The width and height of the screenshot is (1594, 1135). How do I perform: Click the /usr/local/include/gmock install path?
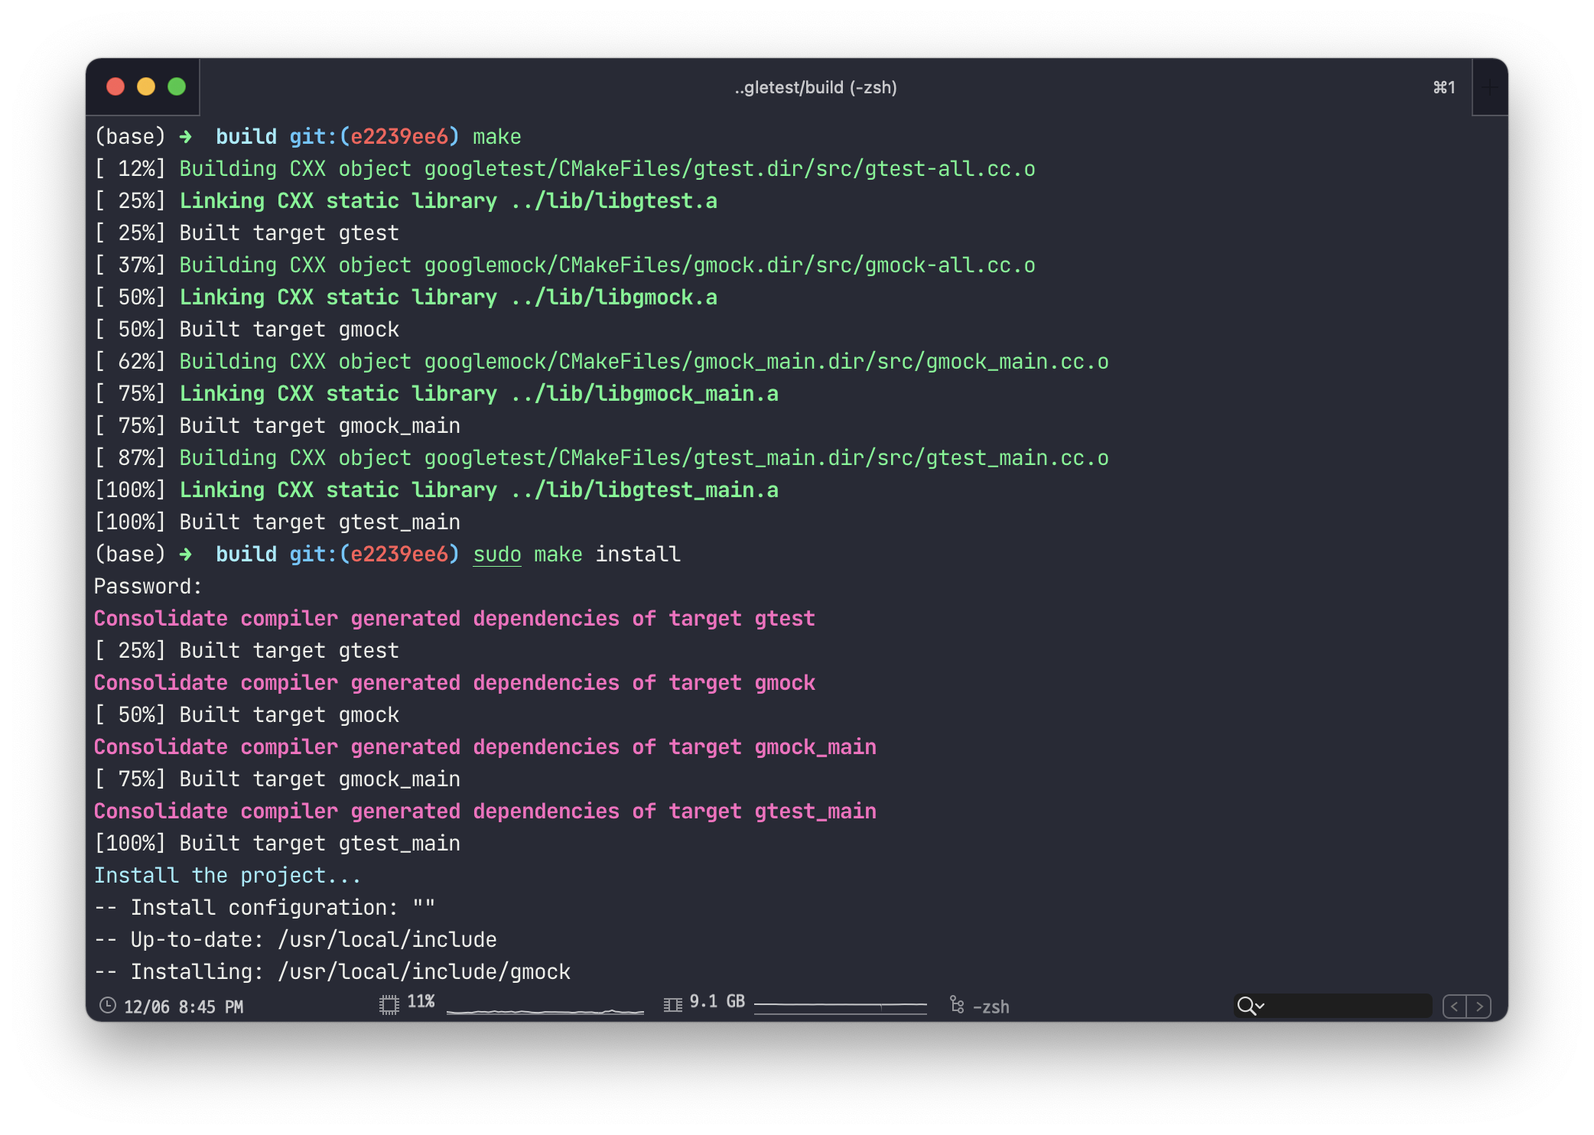point(425,971)
